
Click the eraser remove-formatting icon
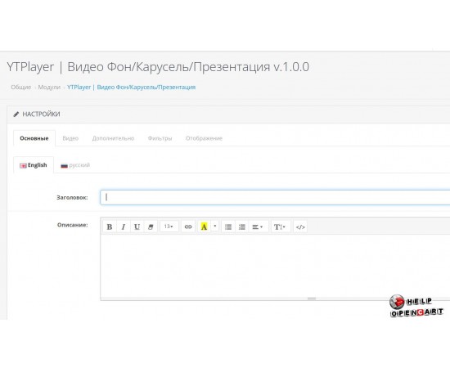point(151,227)
